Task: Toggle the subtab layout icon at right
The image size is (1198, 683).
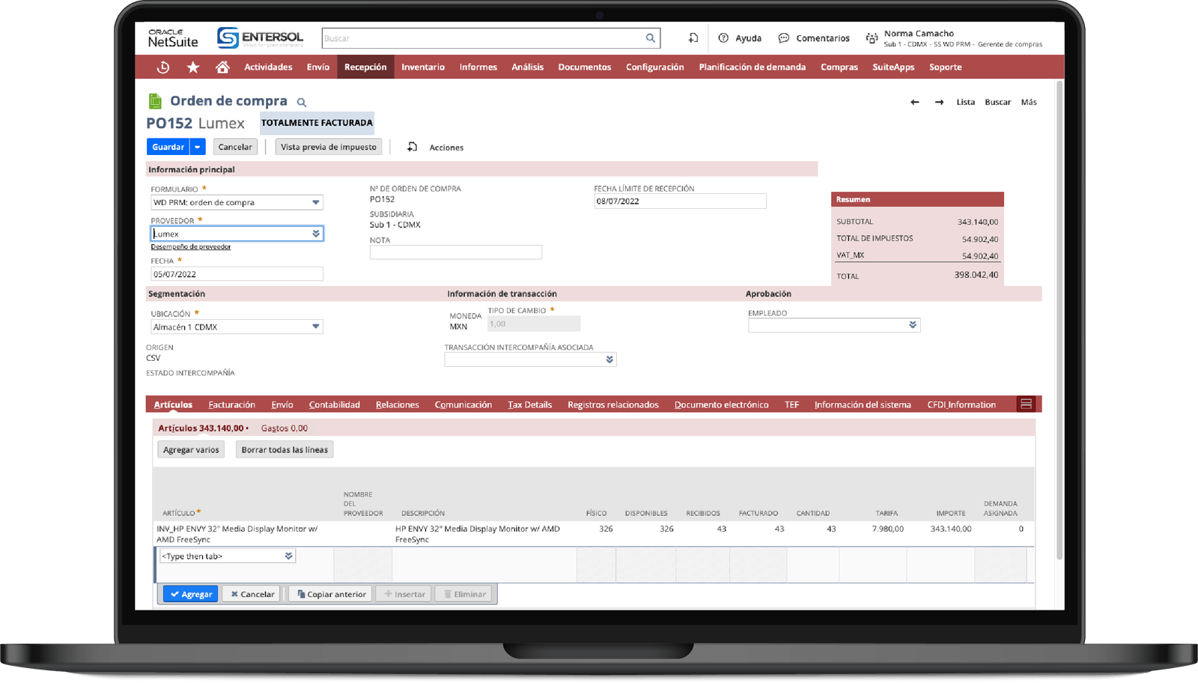Action: coord(1026,404)
